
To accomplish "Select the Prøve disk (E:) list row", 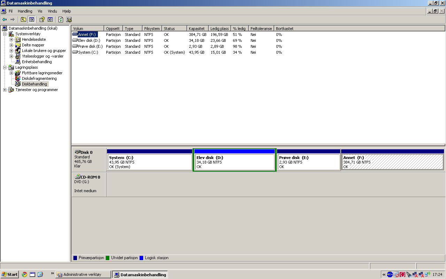I will [x=258, y=46].
